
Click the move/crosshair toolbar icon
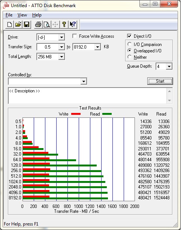55,24
